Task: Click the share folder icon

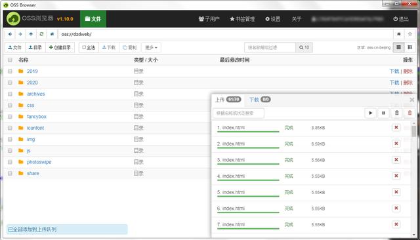Action: click(21, 173)
